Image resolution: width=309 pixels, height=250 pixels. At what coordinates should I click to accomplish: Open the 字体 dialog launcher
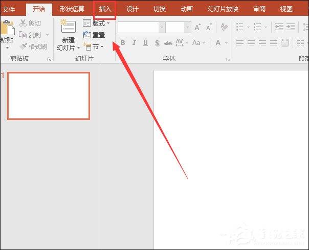tap(228, 59)
